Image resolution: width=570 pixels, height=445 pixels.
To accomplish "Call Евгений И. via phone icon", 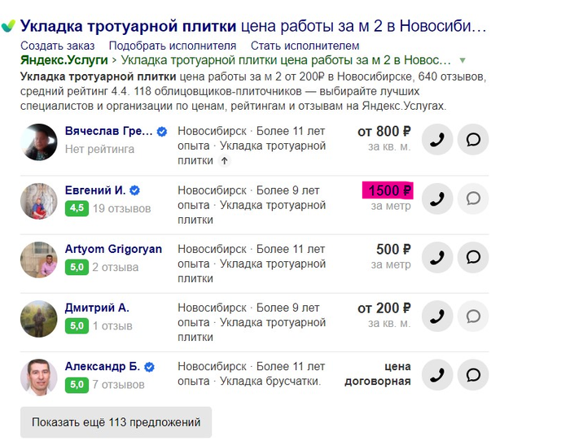I will [437, 199].
